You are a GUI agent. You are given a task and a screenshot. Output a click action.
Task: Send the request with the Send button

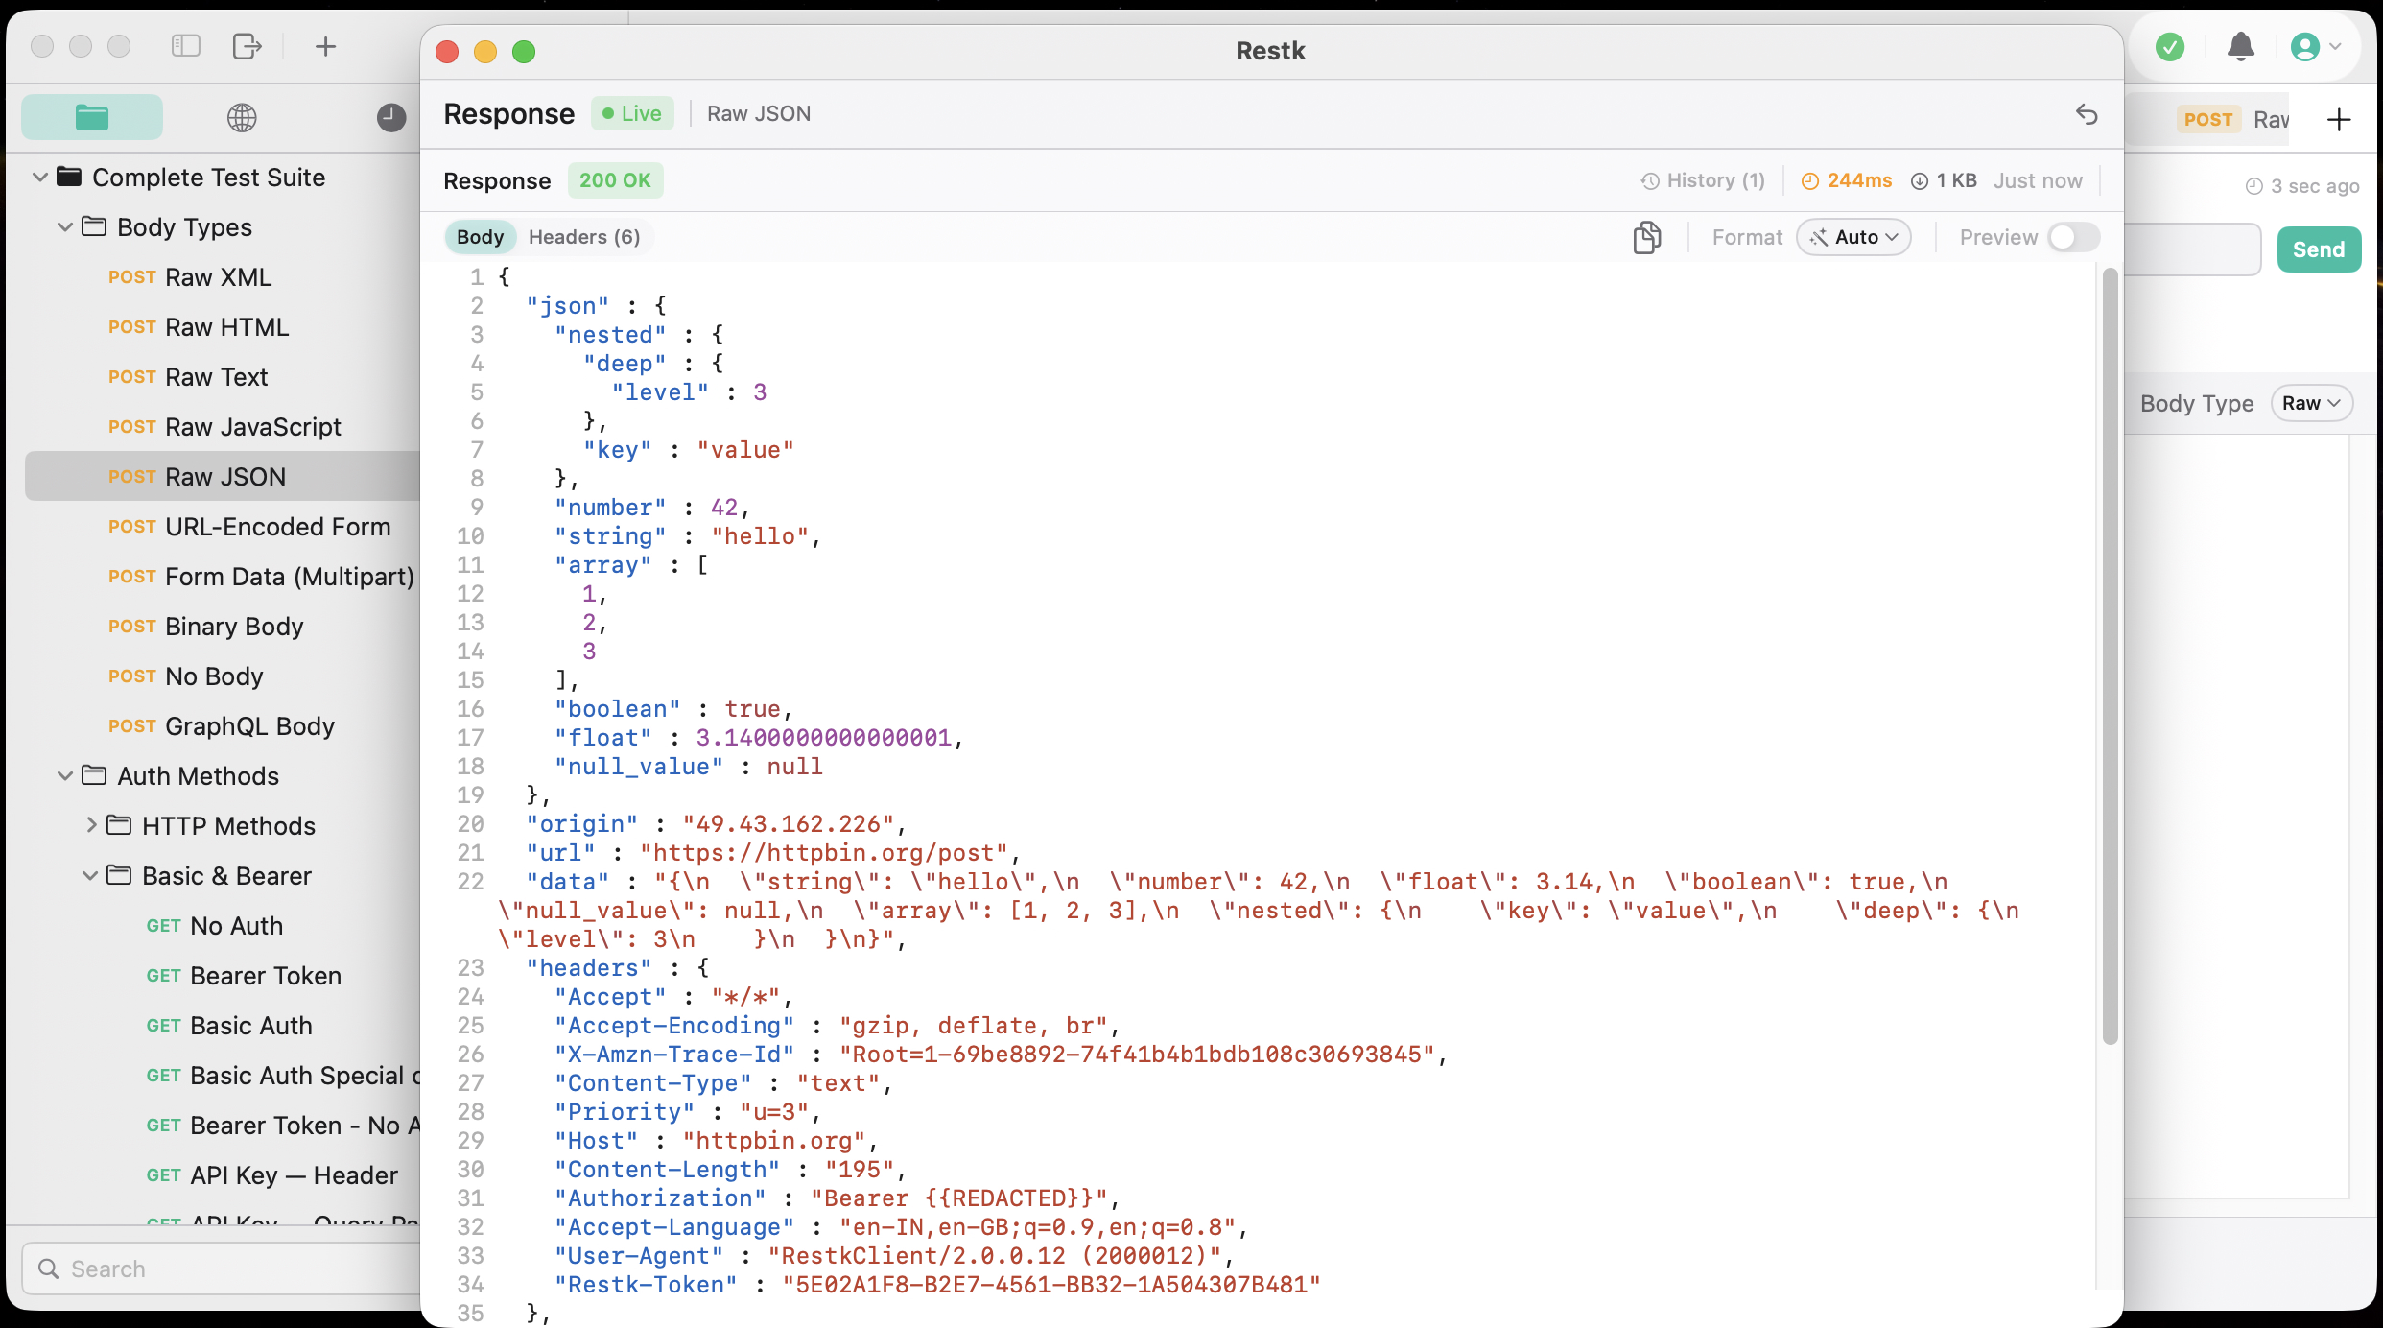point(2319,249)
